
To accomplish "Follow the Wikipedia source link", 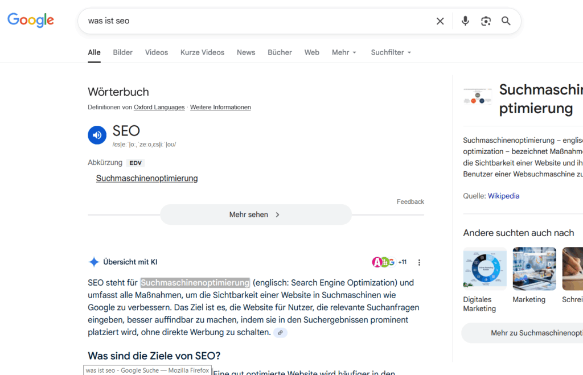I will [503, 196].
